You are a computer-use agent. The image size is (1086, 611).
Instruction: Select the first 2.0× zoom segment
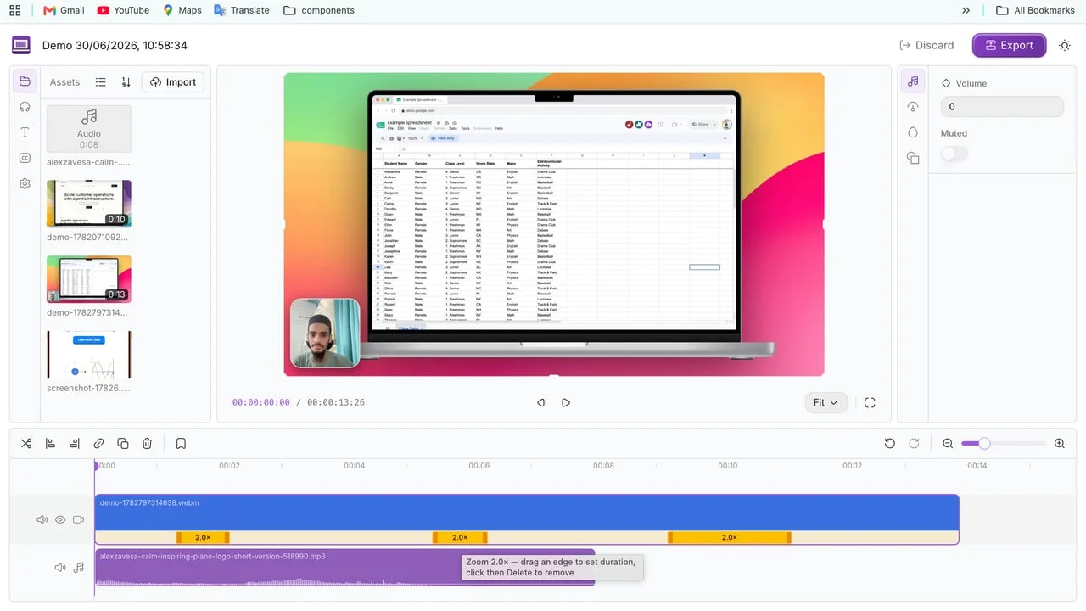pyautogui.click(x=203, y=537)
